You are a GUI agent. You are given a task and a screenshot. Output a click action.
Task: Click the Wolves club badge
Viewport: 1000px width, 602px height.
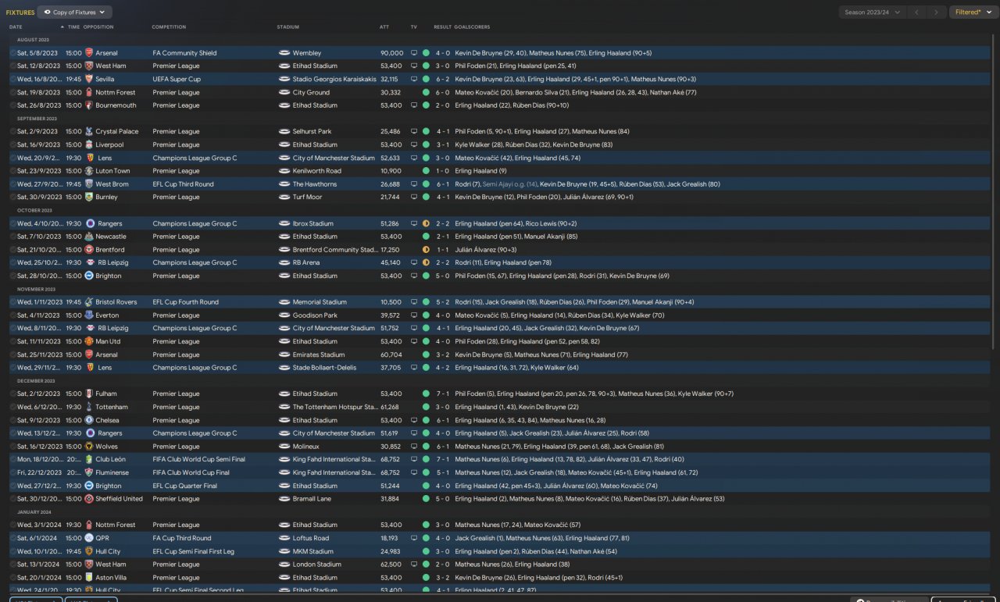pos(89,447)
